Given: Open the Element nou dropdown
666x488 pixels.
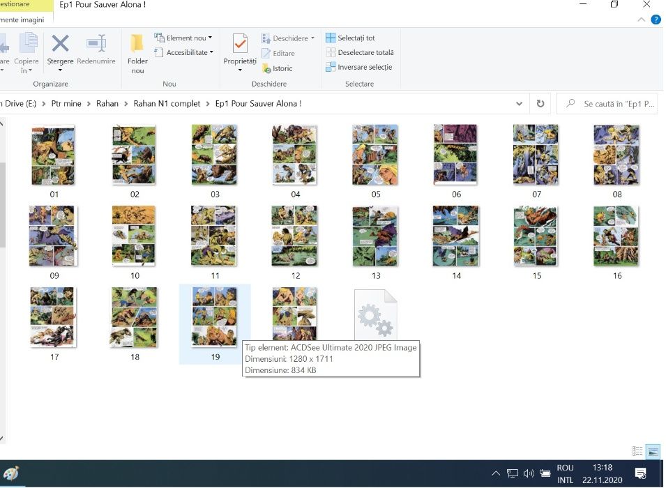Looking at the screenshot, I should [x=183, y=38].
